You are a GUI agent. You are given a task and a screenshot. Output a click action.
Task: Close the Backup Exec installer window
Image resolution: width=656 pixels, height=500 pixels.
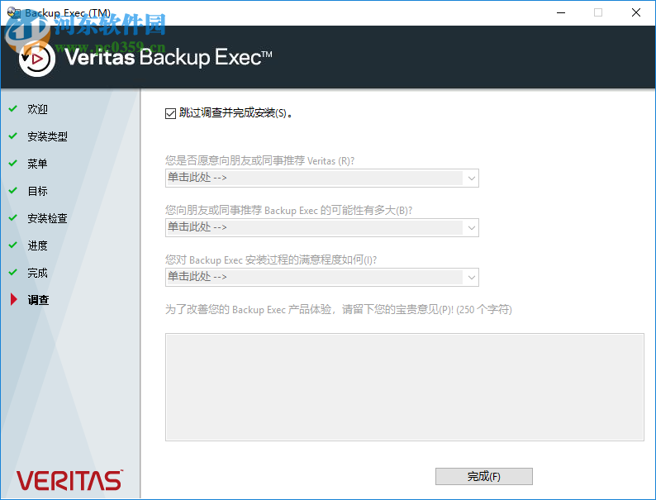(636, 12)
